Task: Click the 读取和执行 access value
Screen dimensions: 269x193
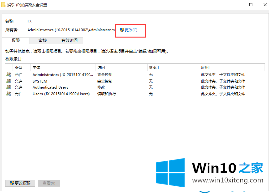Action: click(107, 94)
